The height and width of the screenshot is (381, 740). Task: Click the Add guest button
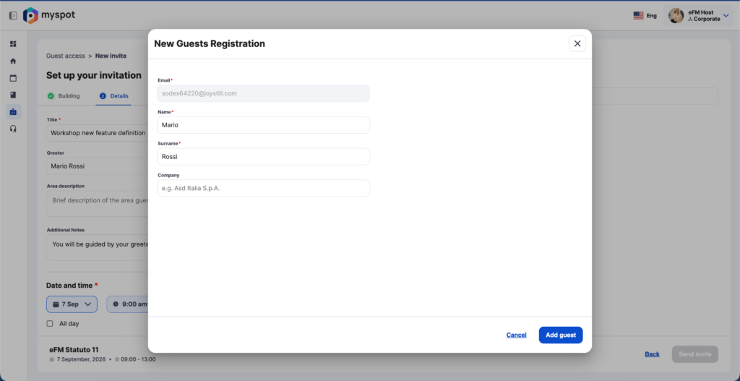[561, 335]
